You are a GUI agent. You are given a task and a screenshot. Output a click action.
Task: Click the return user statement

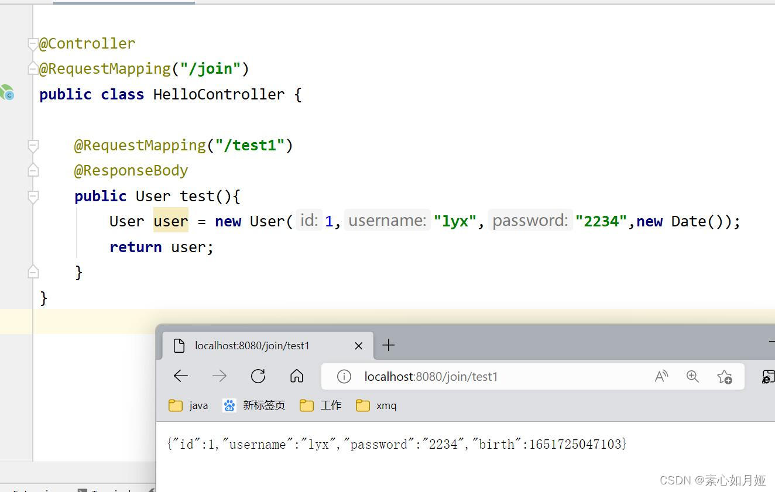click(162, 247)
